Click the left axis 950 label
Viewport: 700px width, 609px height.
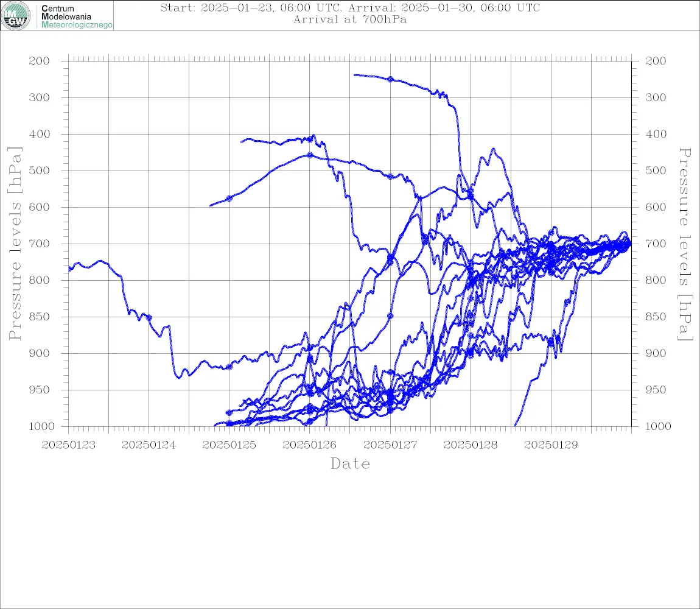40,390
